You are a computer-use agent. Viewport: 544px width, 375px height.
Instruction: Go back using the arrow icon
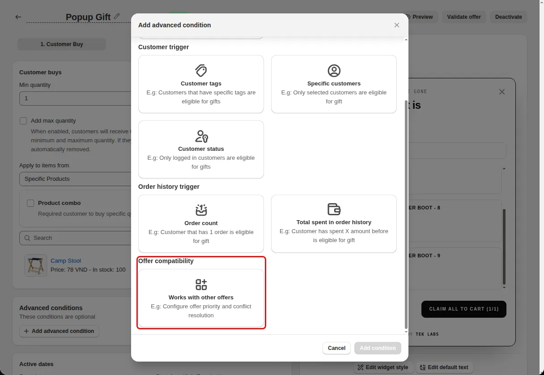(x=18, y=17)
